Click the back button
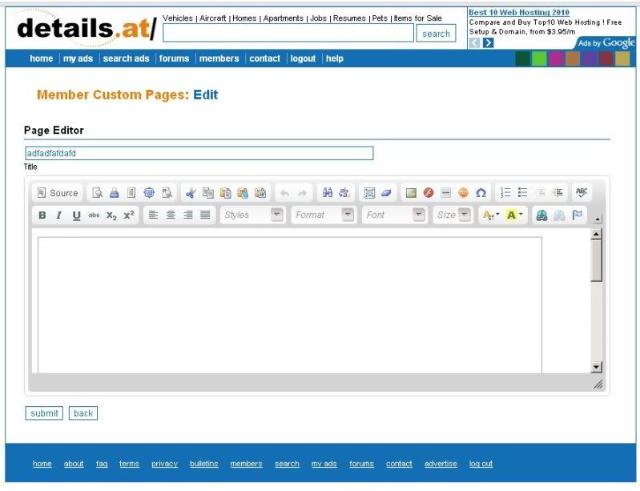The height and width of the screenshot is (491, 640). [83, 413]
